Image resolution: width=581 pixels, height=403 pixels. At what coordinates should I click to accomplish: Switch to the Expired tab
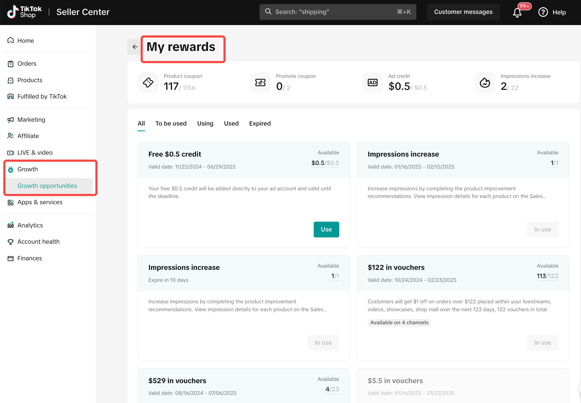(260, 123)
